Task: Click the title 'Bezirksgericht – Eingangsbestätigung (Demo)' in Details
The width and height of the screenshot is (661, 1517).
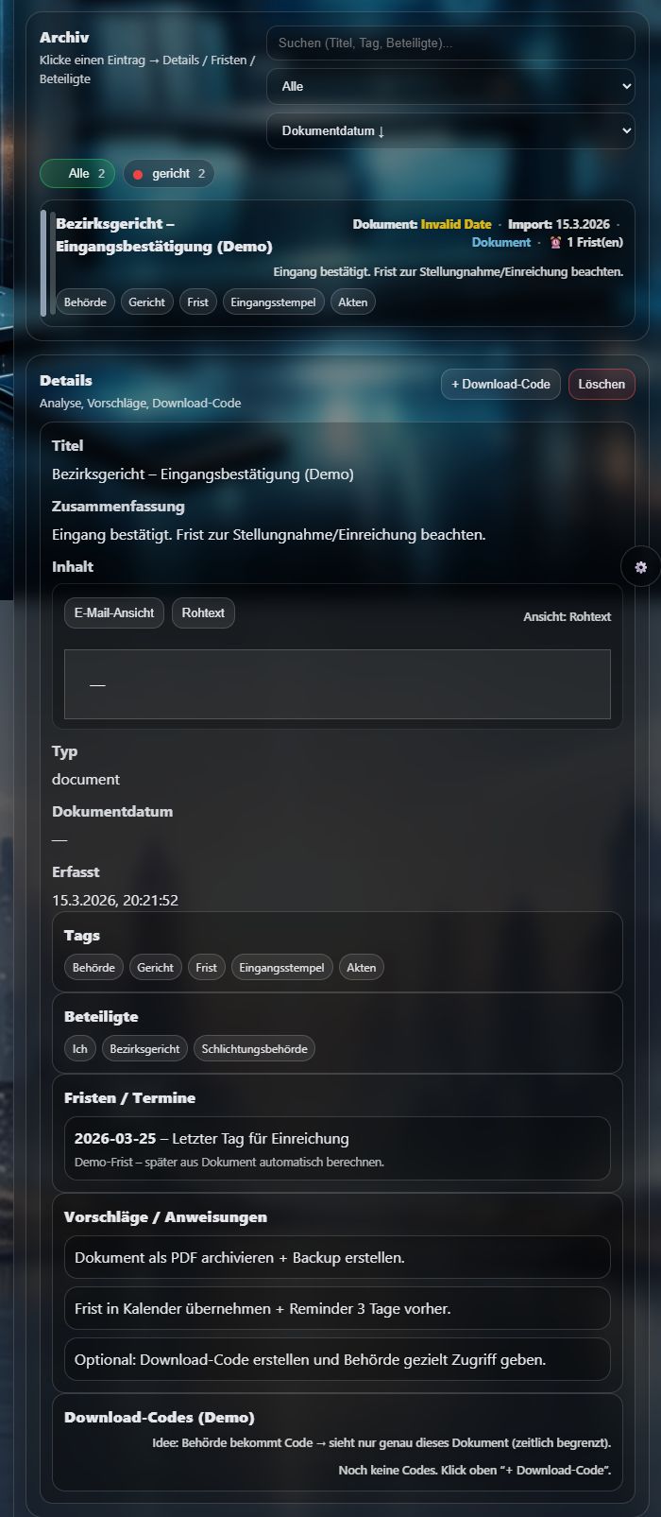Action: coord(203,474)
